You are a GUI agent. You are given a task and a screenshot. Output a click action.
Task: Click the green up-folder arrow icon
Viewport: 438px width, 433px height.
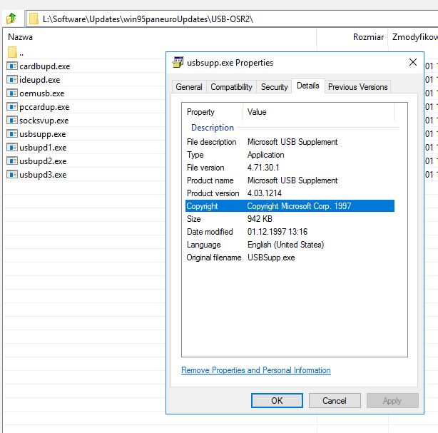[x=11, y=19]
